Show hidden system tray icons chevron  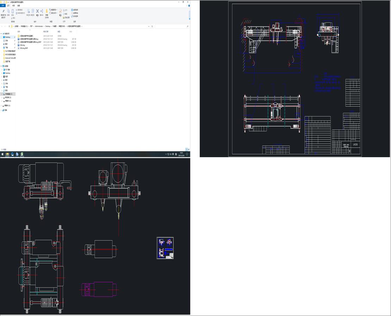(166, 154)
